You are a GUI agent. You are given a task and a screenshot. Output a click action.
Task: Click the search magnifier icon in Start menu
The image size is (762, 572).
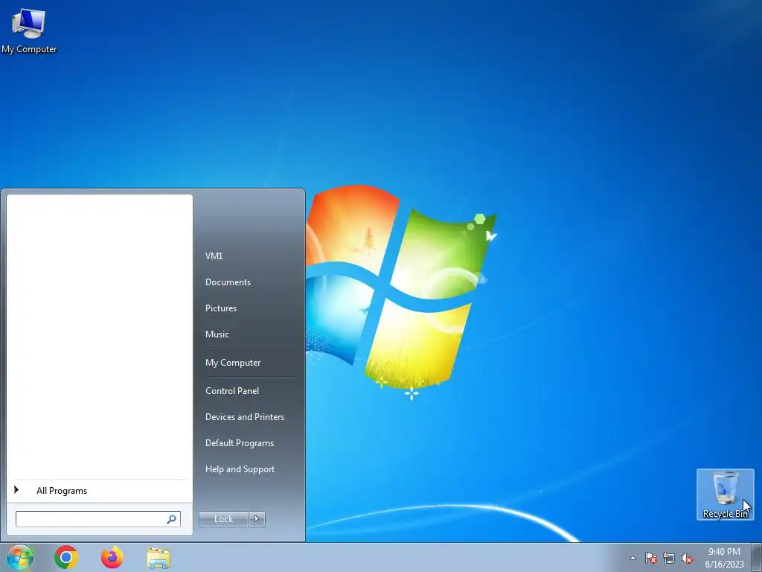(x=172, y=519)
